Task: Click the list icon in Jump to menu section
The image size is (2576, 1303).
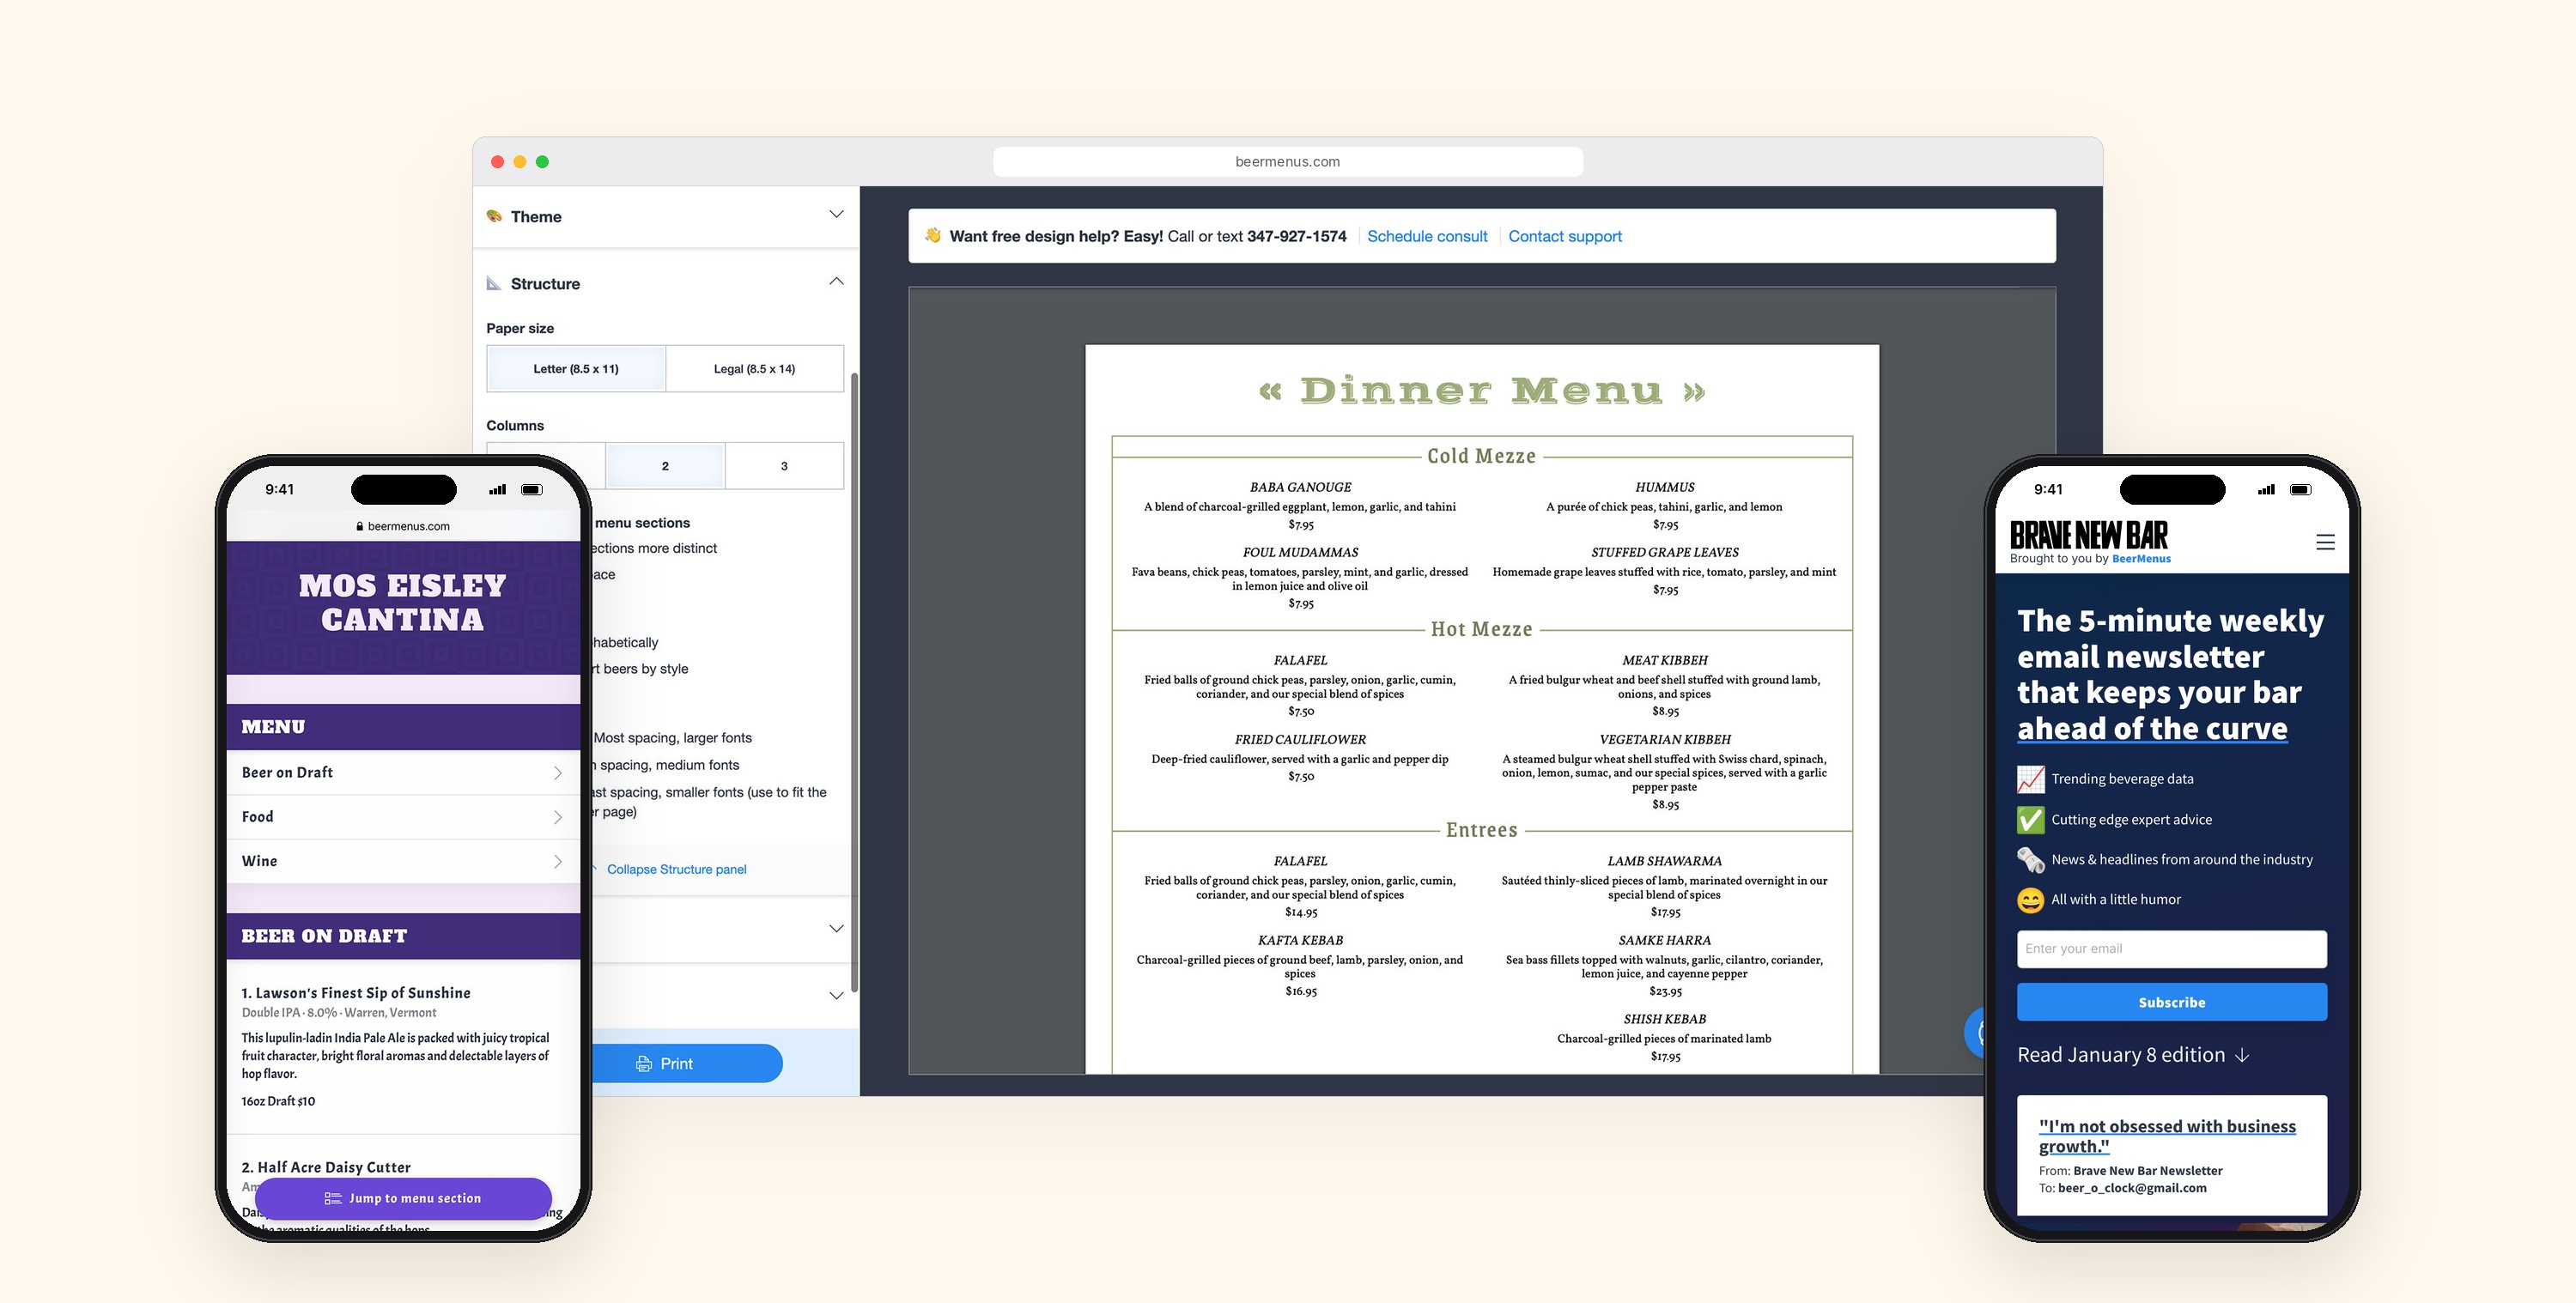Action: coord(333,1198)
